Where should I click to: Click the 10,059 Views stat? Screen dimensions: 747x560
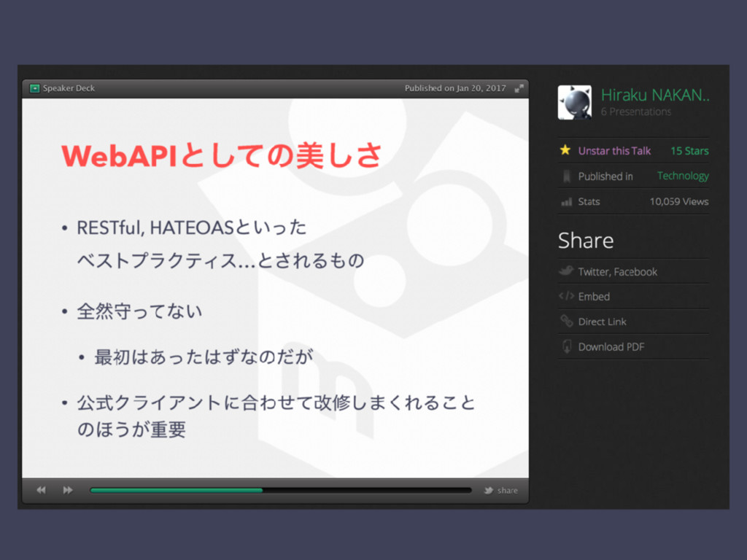pos(679,201)
